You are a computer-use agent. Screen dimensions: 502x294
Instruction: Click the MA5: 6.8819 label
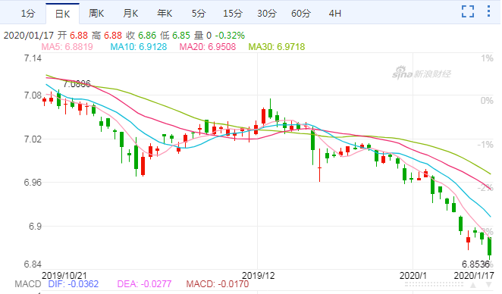pos(67,47)
